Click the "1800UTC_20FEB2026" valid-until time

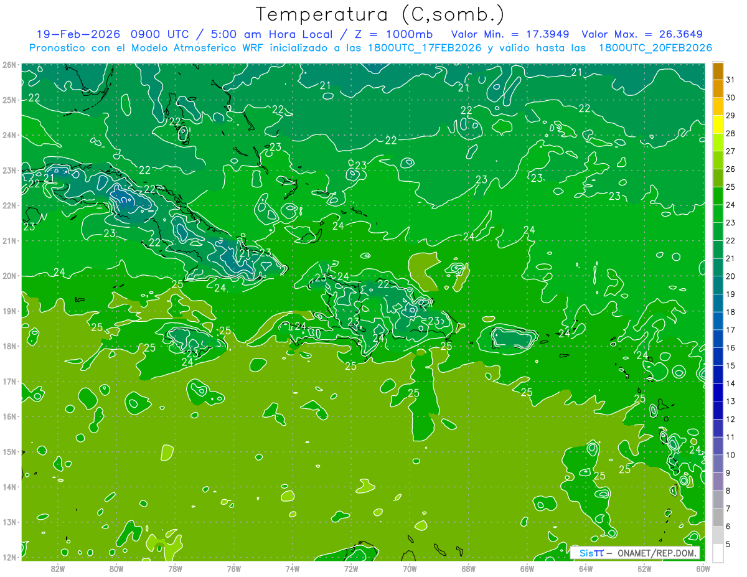point(655,48)
